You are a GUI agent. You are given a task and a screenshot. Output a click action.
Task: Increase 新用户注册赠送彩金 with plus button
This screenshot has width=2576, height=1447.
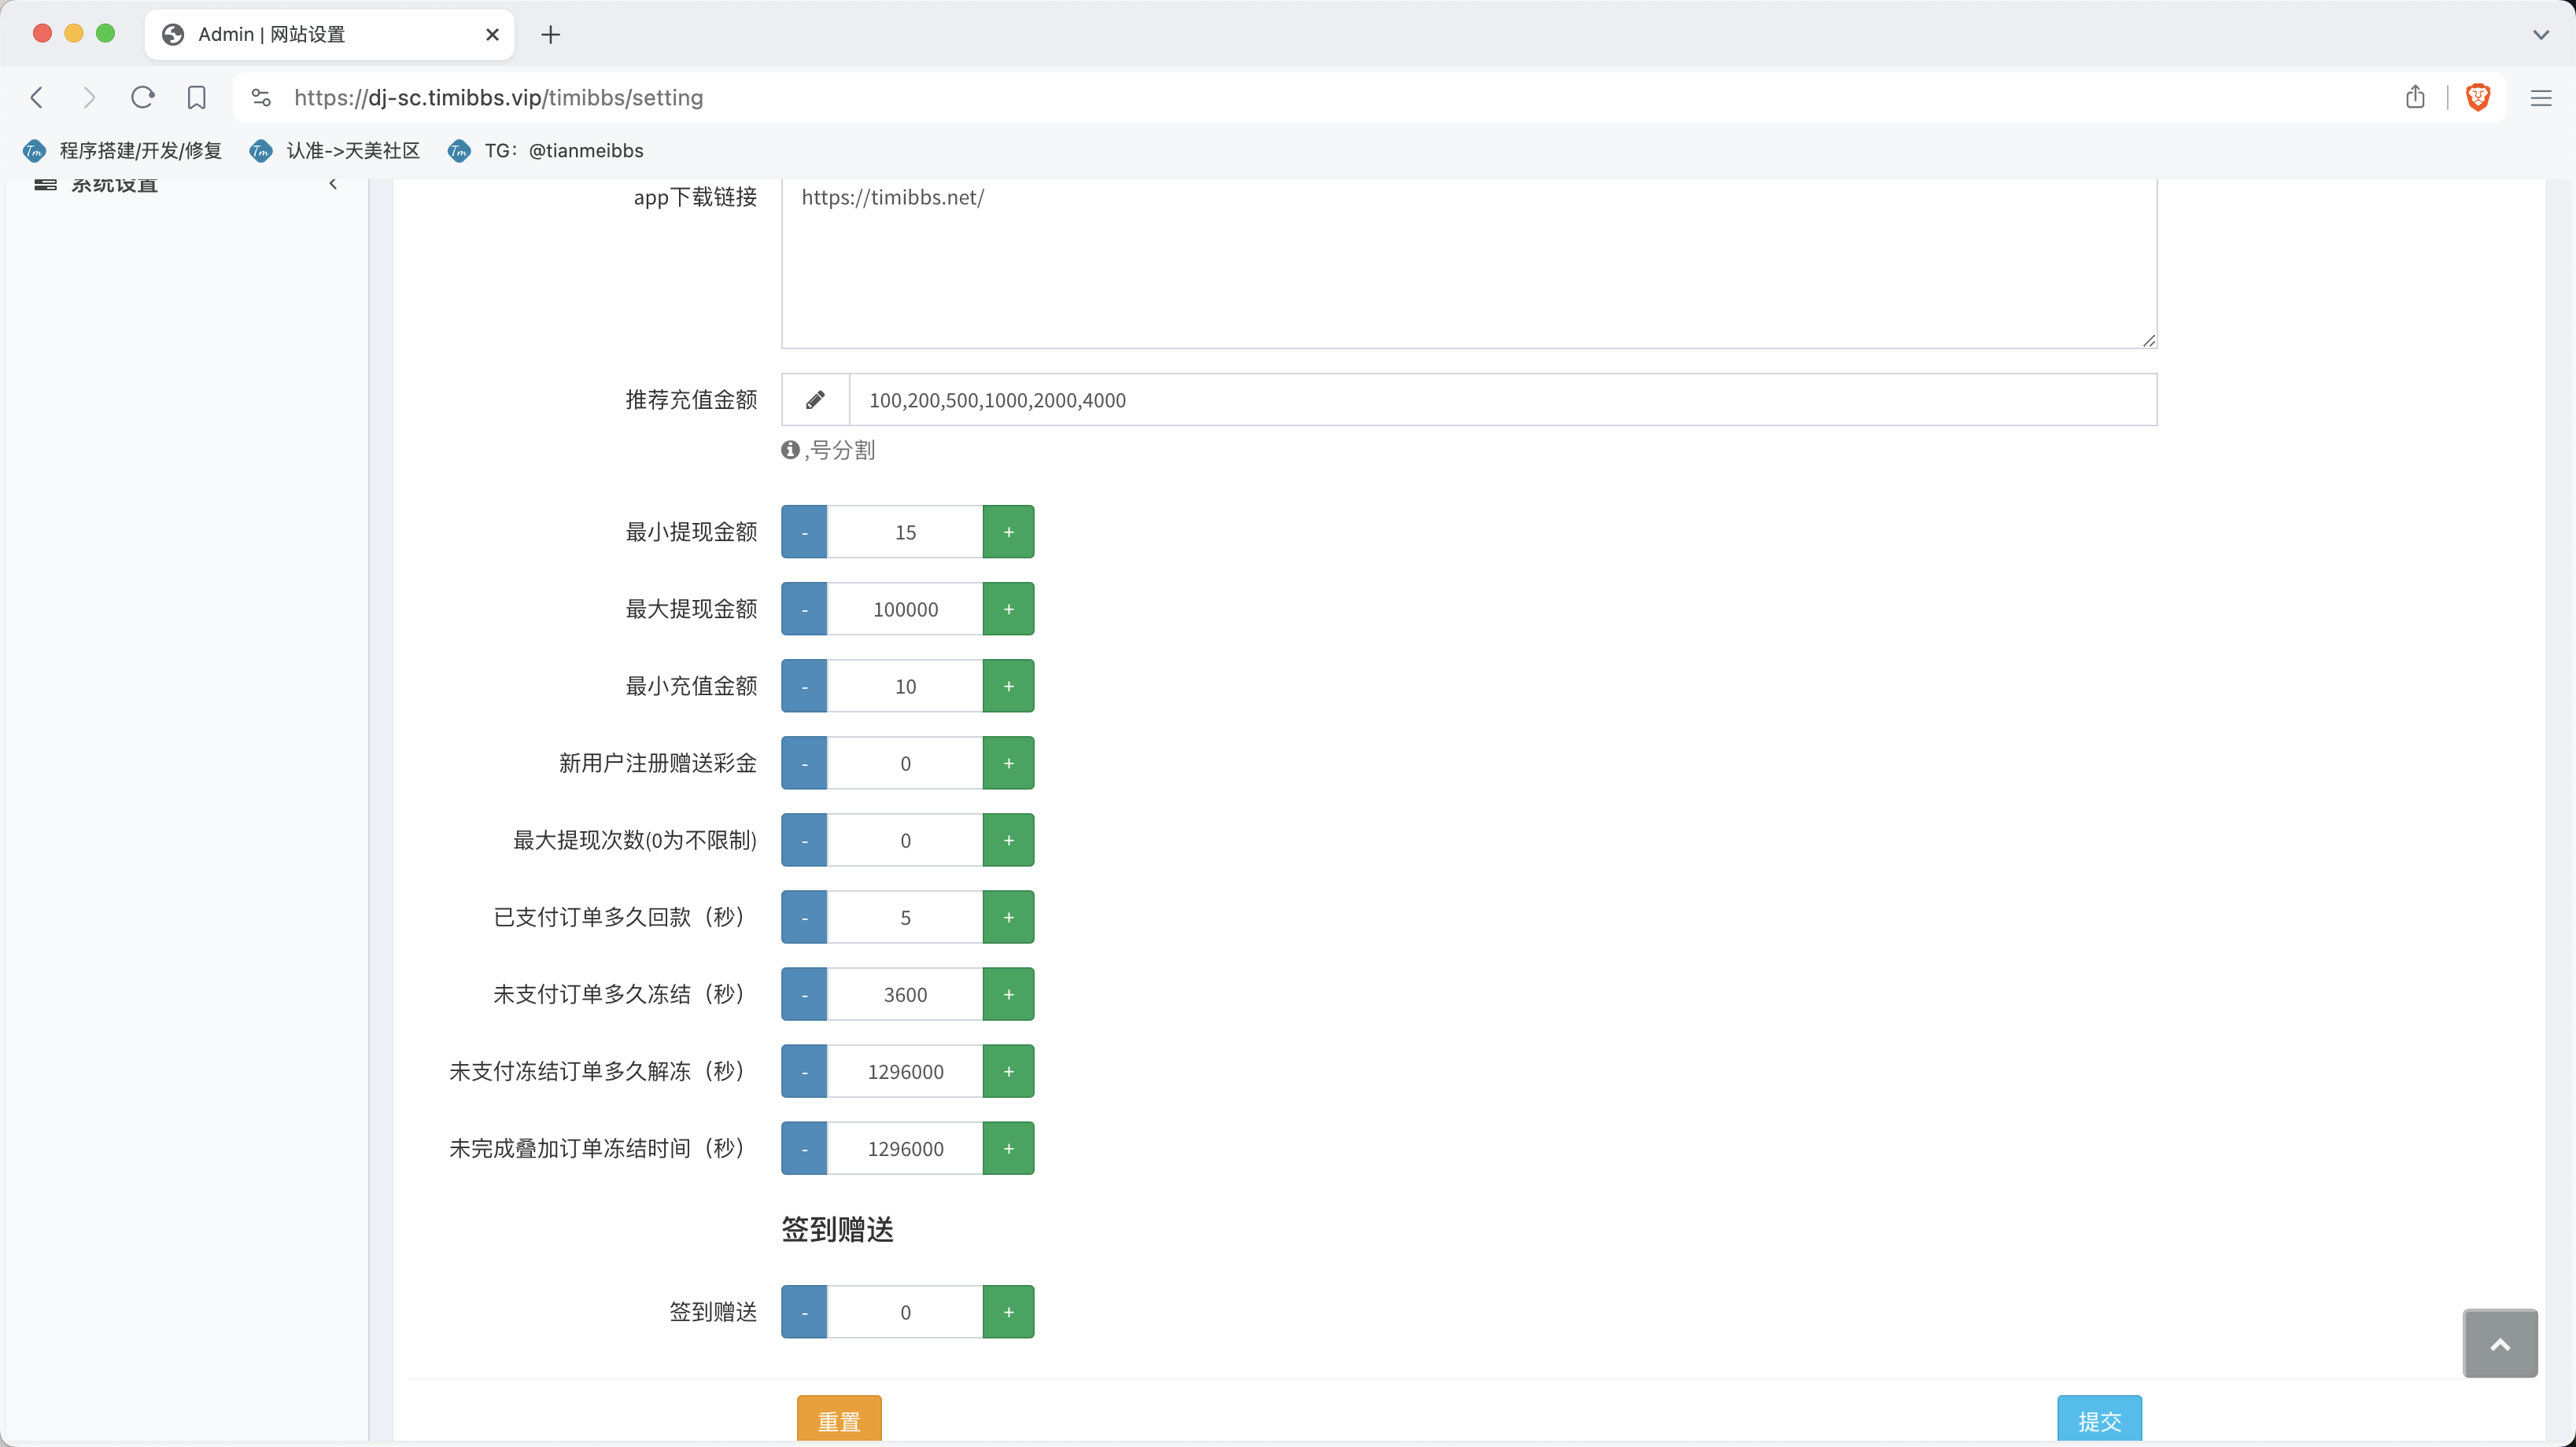(1008, 763)
